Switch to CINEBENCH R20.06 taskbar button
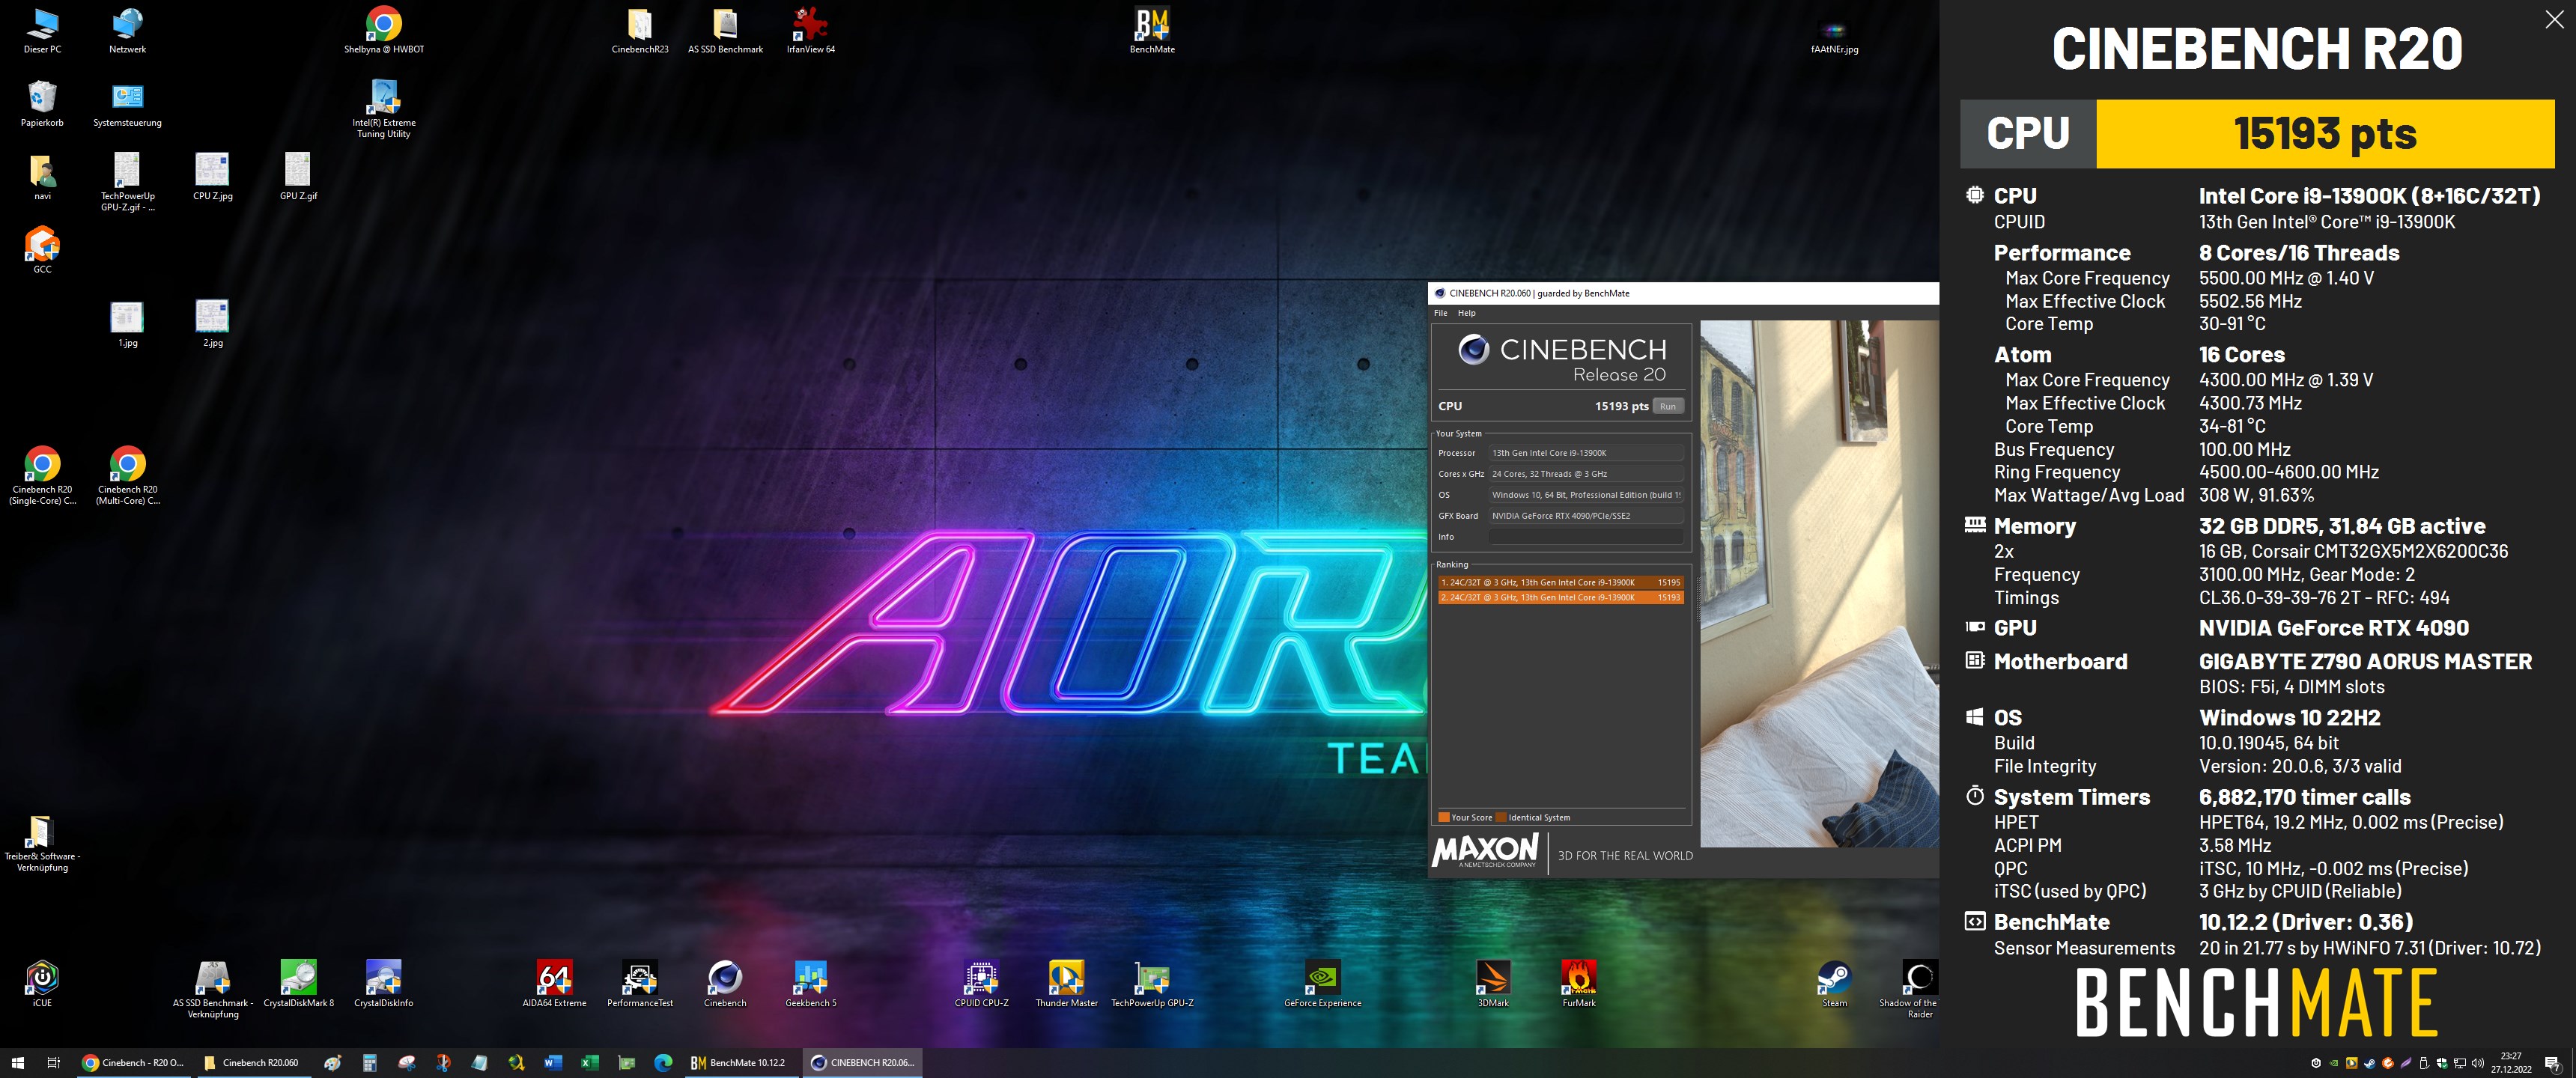 (x=862, y=1062)
